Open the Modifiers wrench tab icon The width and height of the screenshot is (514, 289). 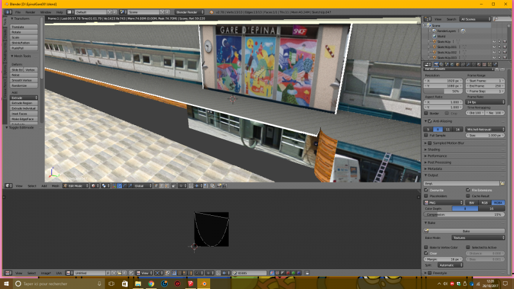click(x=468, y=64)
